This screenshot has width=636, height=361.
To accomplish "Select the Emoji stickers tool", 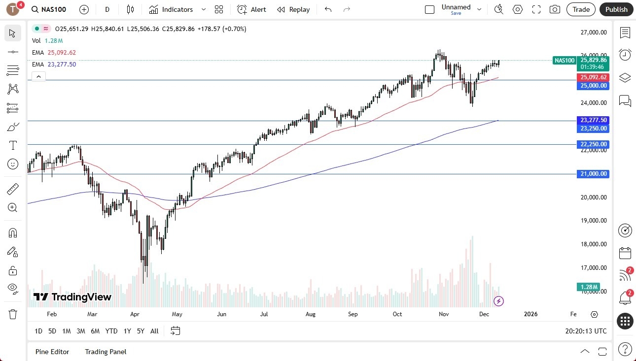I will pos(13,164).
